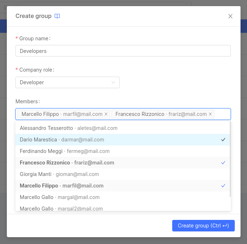The width and height of the screenshot is (247, 244).
Task: Select Giorgia Manti as a member
Action: click(x=59, y=174)
